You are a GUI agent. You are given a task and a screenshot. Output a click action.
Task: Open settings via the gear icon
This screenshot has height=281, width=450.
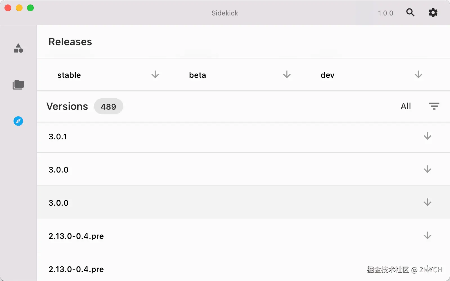tap(433, 13)
